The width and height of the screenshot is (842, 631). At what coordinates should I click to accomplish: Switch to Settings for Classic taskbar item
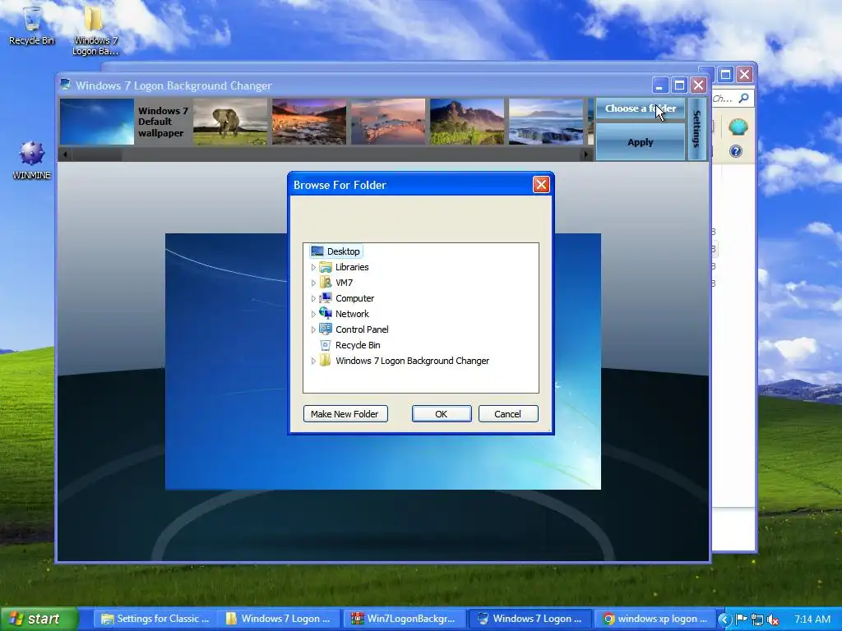pos(155,619)
